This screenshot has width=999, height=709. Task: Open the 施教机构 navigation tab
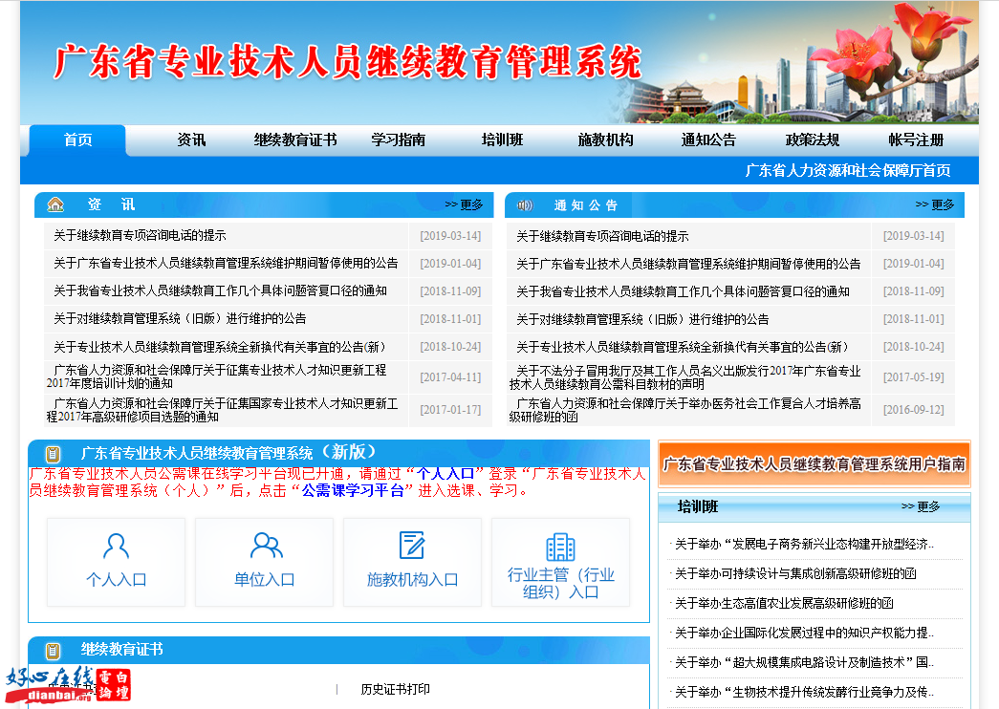point(605,140)
